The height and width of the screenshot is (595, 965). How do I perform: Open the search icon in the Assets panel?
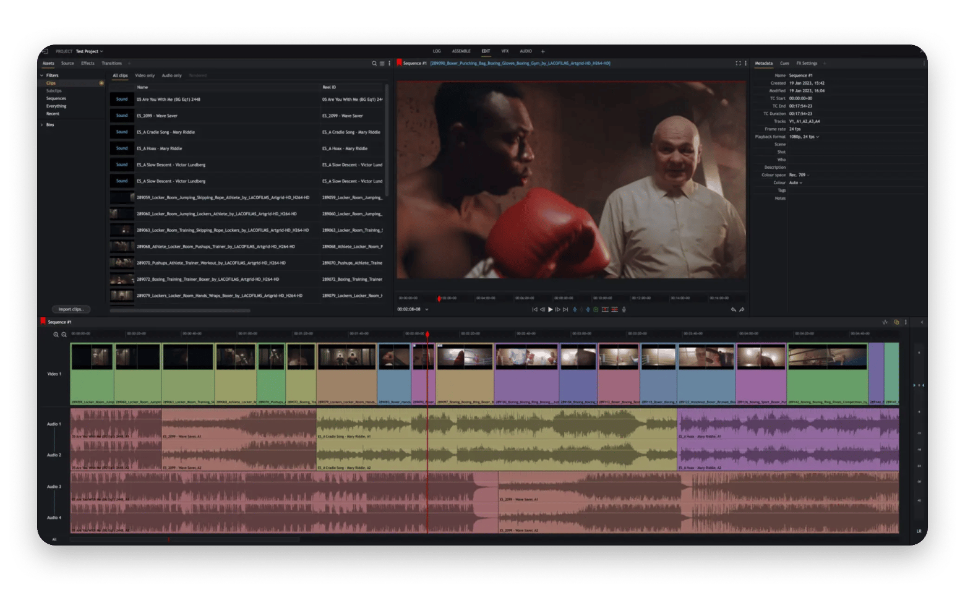374,63
